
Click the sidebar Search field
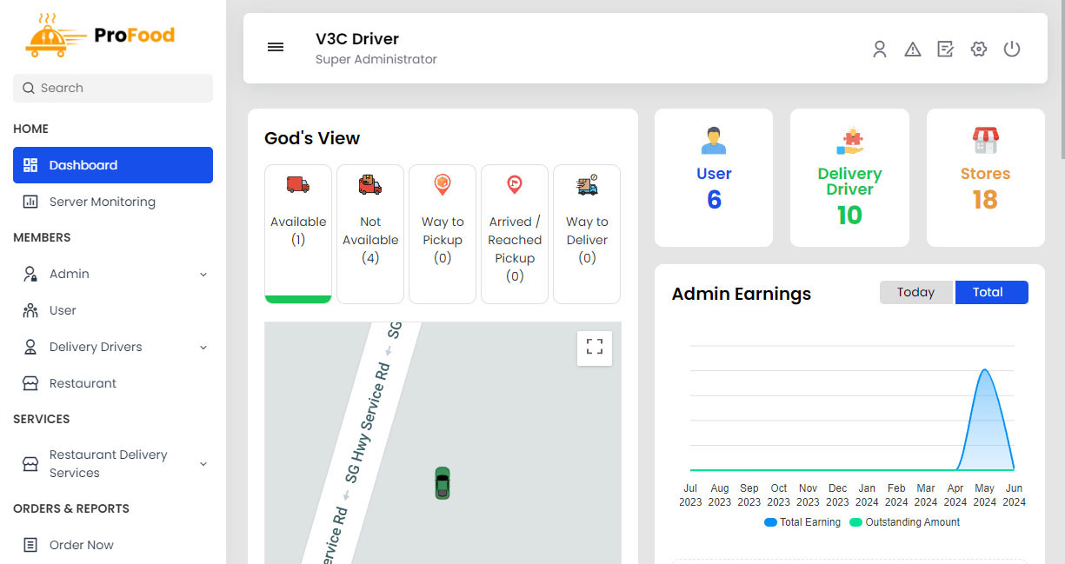[x=113, y=88]
